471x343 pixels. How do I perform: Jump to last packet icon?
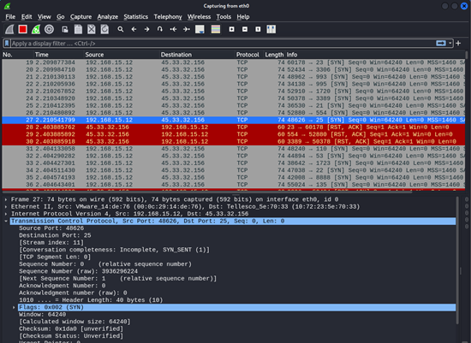click(187, 29)
